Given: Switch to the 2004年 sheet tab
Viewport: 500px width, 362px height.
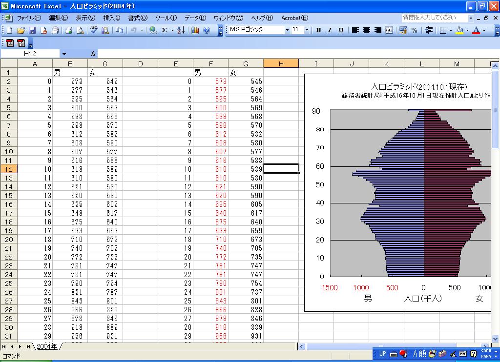Looking at the screenshot, I should (47, 346).
